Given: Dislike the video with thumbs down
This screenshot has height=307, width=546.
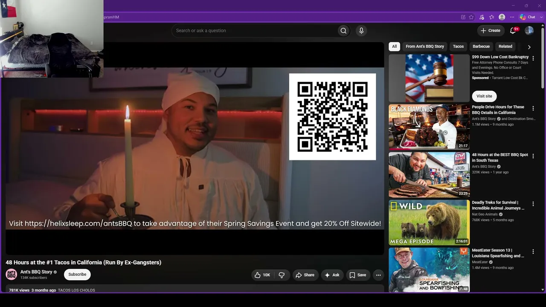Looking at the screenshot, I should (x=282, y=275).
